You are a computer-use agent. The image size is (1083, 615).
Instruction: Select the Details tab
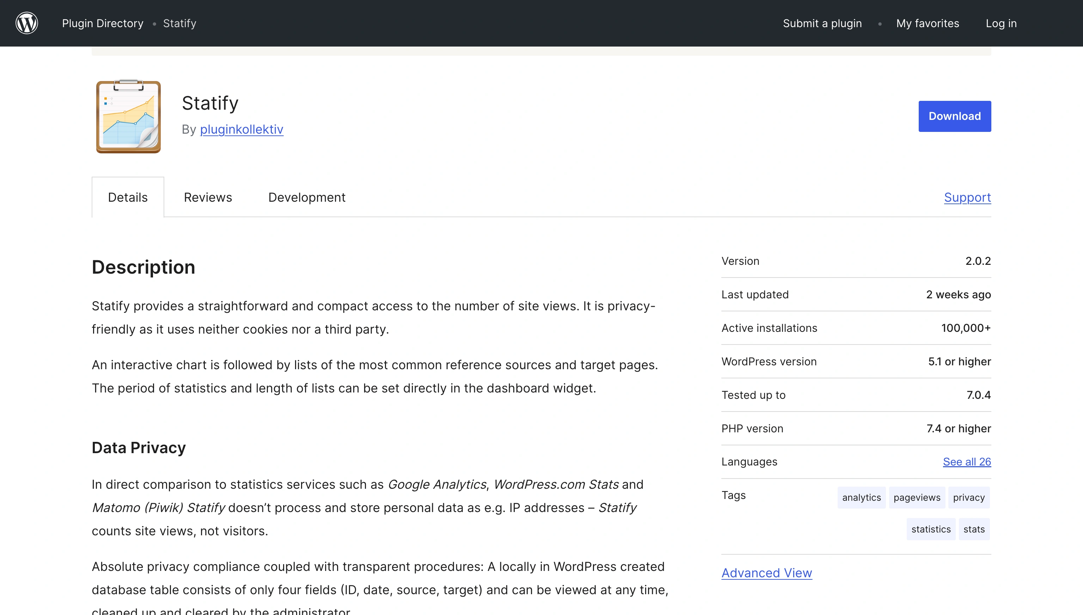coord(128,197)
